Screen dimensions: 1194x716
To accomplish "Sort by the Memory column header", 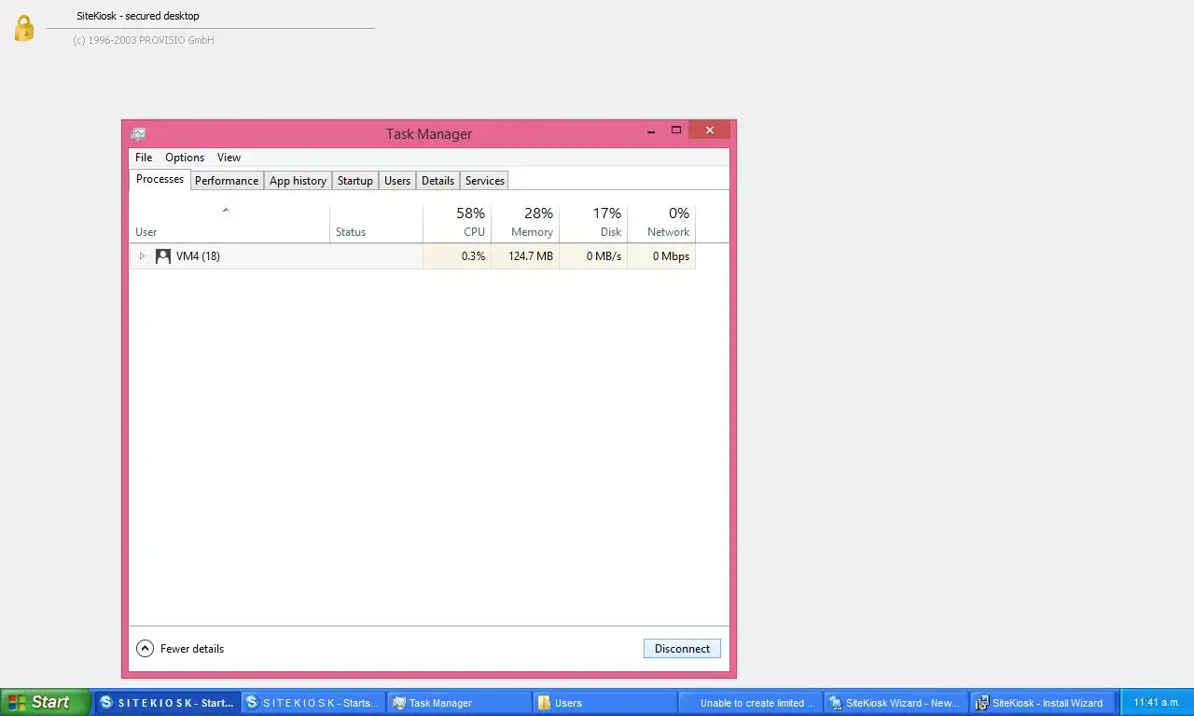I will 525,224.
